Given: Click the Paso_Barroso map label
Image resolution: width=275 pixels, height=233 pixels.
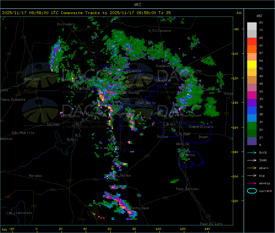Looking at the screenshot, I should (x=187, y=189).
